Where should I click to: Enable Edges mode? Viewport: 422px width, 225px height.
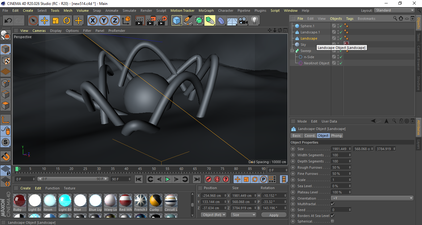6,94
